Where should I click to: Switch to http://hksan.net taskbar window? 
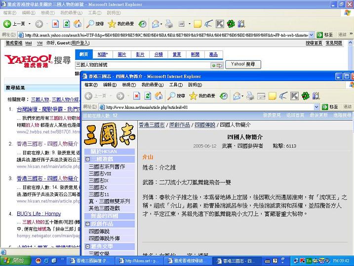click(139, 261)
